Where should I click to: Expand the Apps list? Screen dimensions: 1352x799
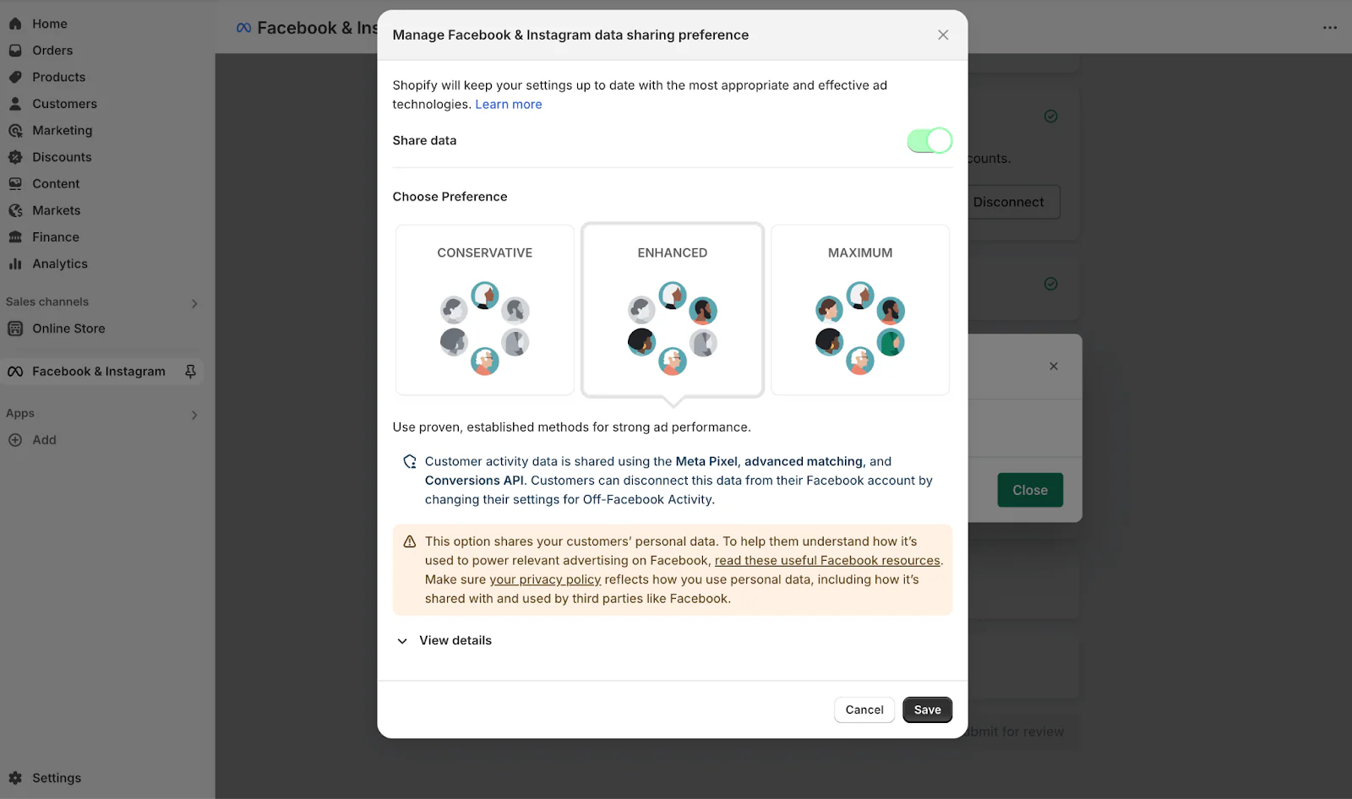[194, 415]
